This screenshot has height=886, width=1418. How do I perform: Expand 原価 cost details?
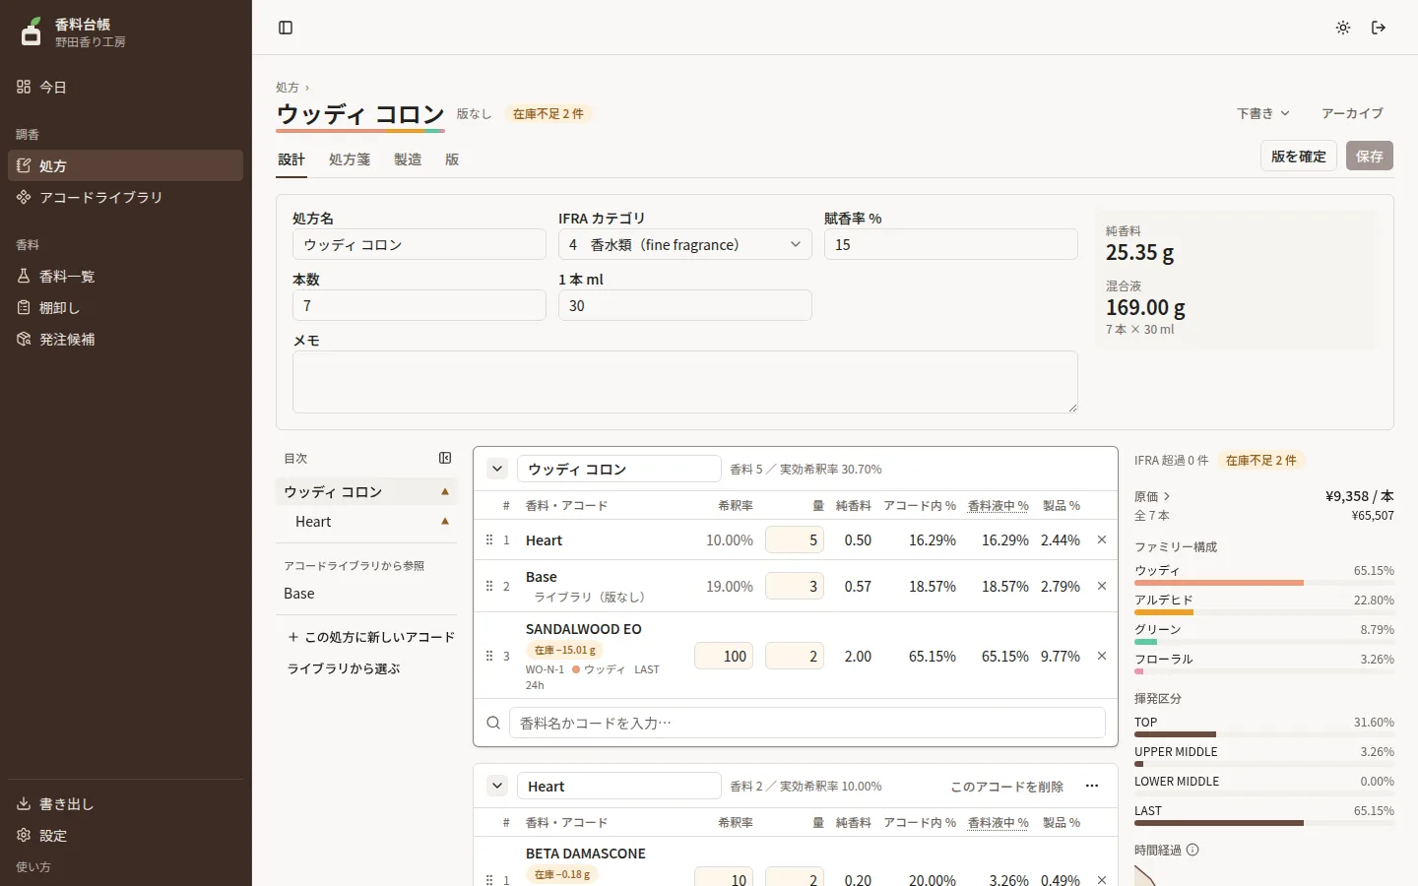pyautogui.click(x=1152, y=496)
